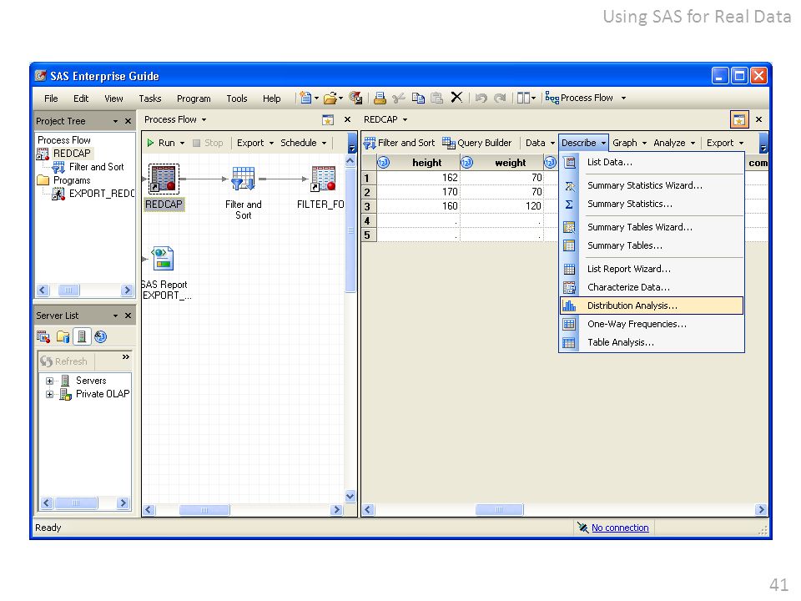Click the starred pane icon in Process Flow header

coord(328,120)
